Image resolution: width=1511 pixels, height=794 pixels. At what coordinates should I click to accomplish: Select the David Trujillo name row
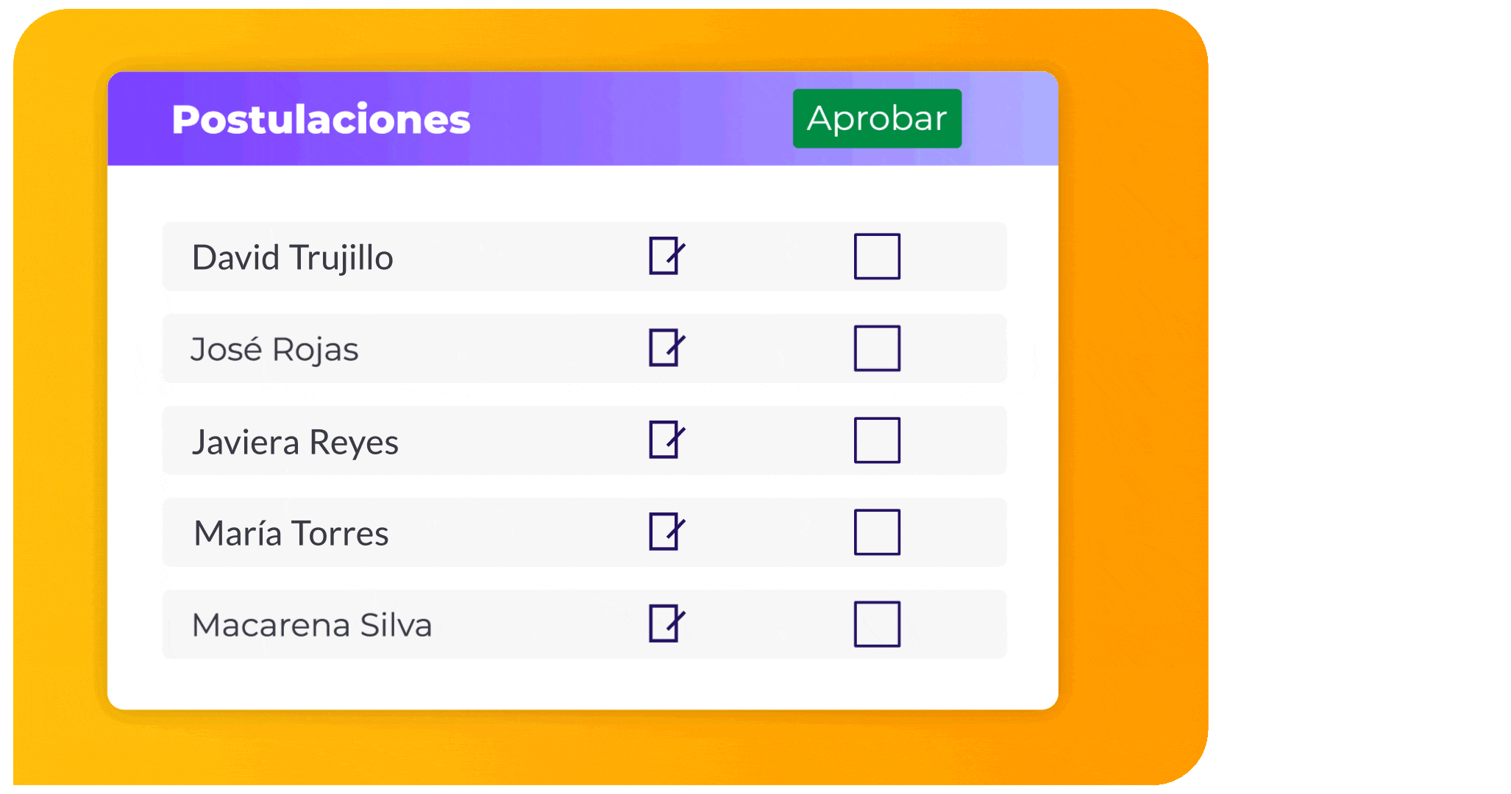[584, 257]
